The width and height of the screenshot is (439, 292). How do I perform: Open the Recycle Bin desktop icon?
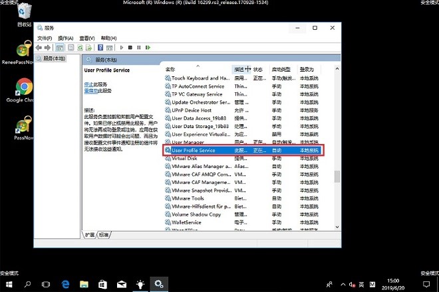(25, 15)
